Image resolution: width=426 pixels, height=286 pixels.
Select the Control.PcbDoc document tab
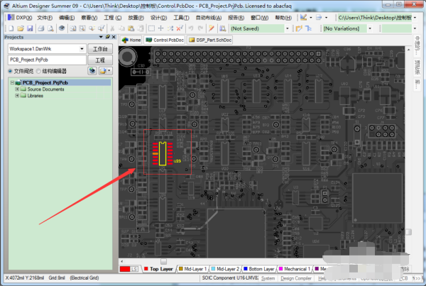165,40
